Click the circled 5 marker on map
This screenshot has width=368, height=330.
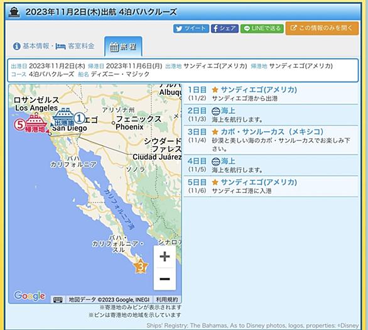click(x=19, y=124)
